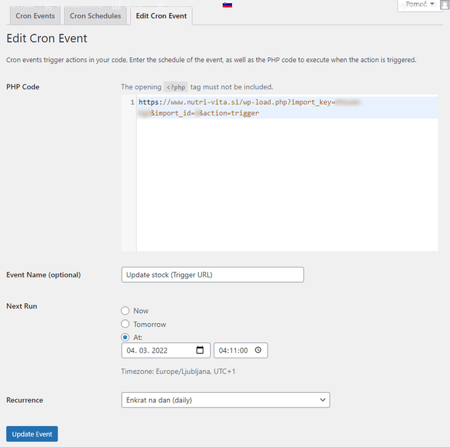Click the Slovenian flag language icon
The image size is (450, 447).
click(x=227, y=5)
